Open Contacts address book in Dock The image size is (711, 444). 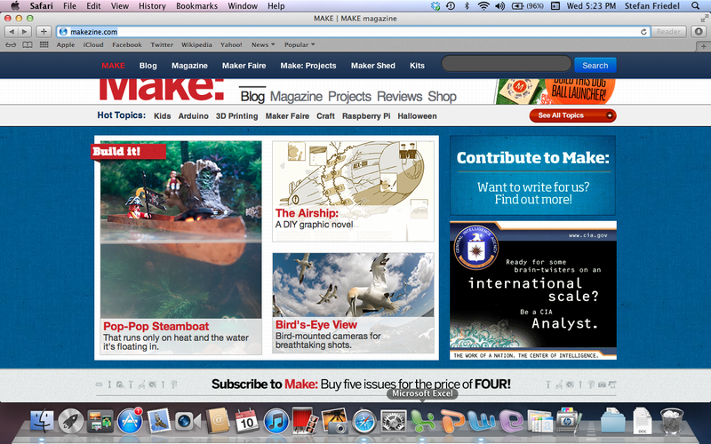click(x=218, y=421)
